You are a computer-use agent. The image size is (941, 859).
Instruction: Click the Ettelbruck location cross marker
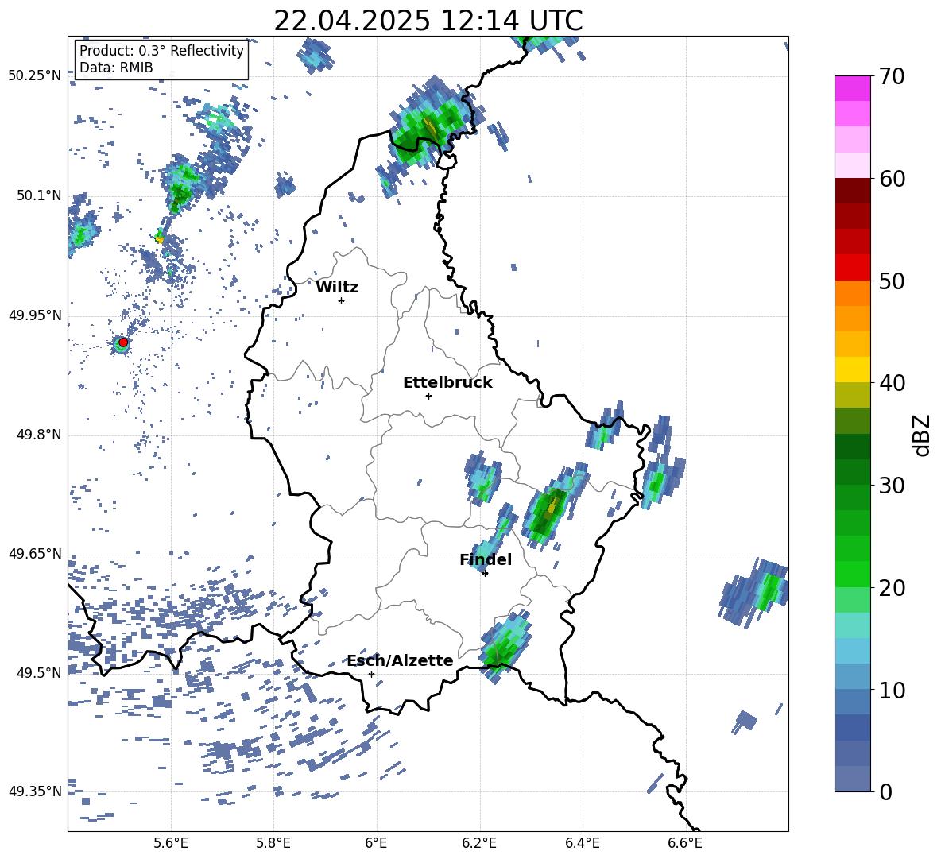point(428,396)
